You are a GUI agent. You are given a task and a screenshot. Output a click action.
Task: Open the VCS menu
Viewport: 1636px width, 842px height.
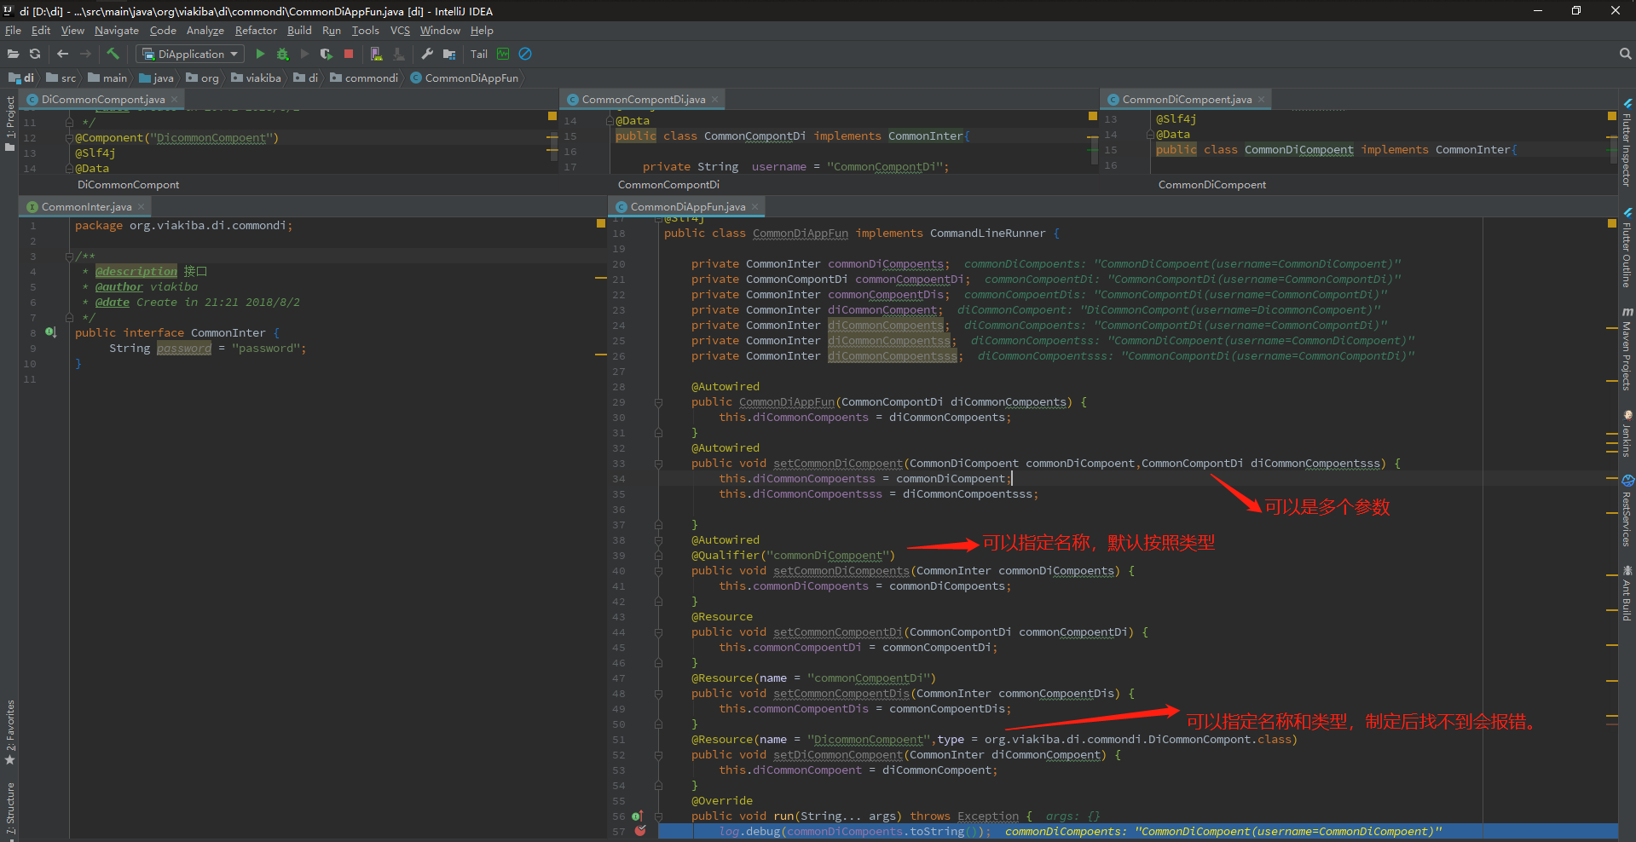pos(400,31)
